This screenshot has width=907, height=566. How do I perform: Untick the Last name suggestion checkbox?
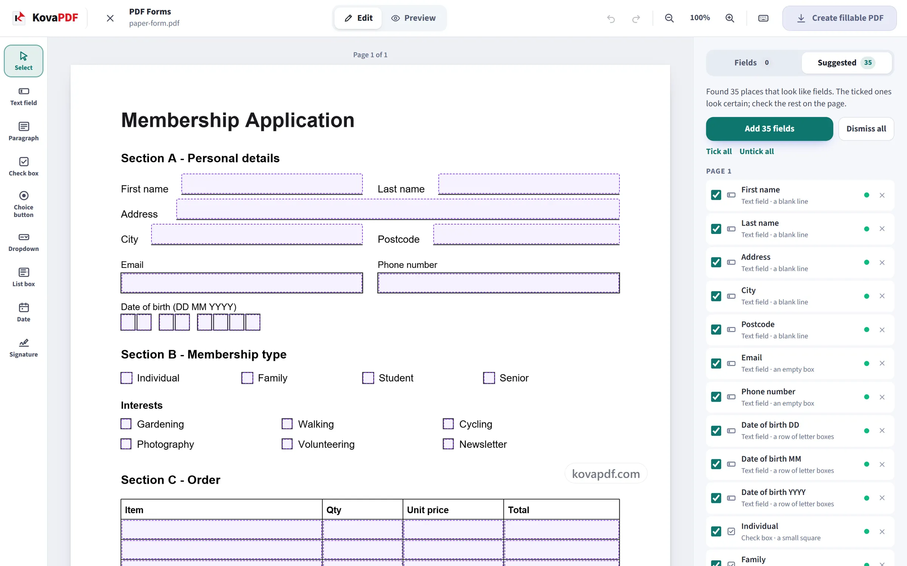[716, 229]
